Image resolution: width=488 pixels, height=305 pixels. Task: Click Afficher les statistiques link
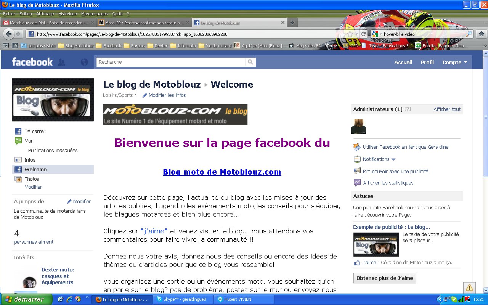[388, 183]
